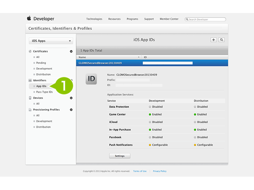Click the Developer home link
Image resolution: width=254 pixels, height=190 pixels.
(44, 19)
